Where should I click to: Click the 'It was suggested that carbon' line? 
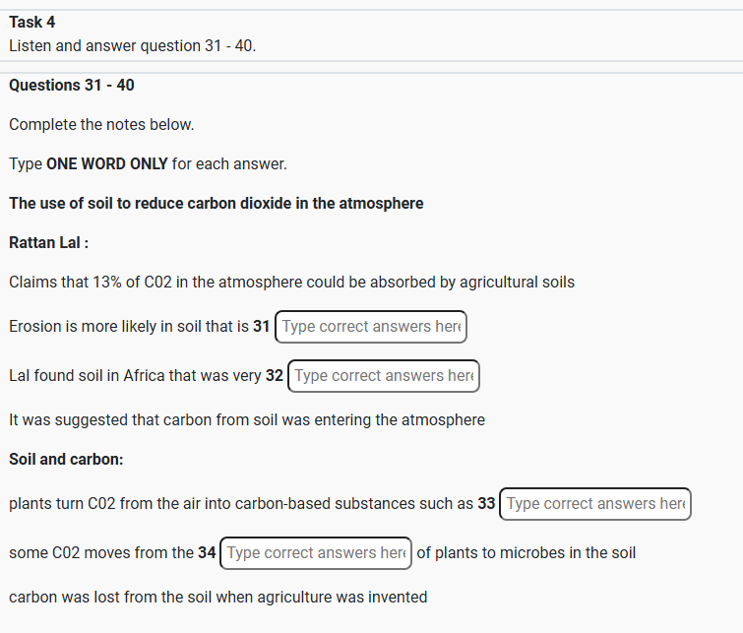[x=247, y=420]
